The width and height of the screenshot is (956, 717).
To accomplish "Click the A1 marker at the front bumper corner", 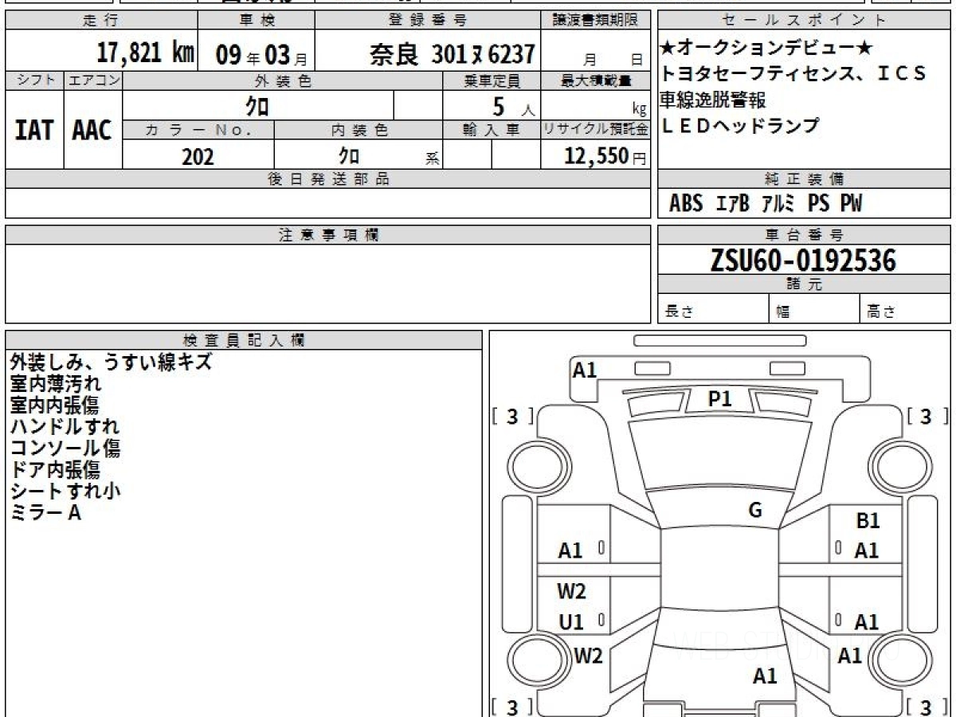I will tap(585, 370).
